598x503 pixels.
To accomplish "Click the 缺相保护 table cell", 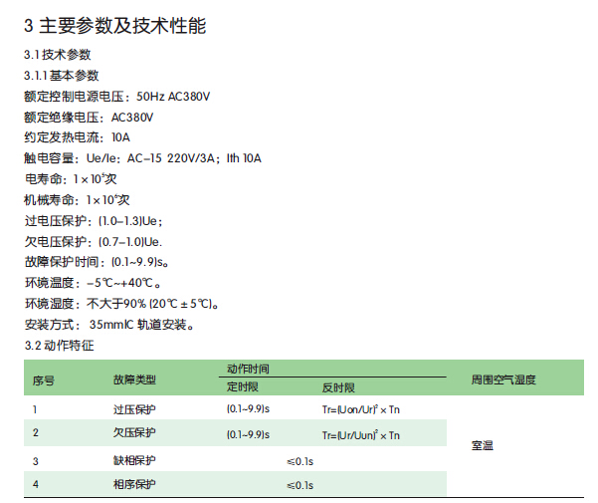I will 134,461.
